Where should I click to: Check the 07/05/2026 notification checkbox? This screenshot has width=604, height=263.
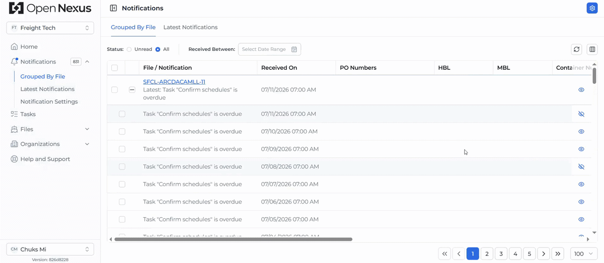pyautogui.click(x=122, y=219)
